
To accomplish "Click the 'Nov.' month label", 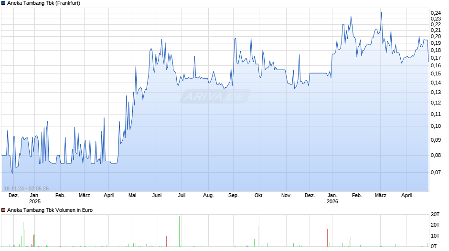I will point(286,196).
